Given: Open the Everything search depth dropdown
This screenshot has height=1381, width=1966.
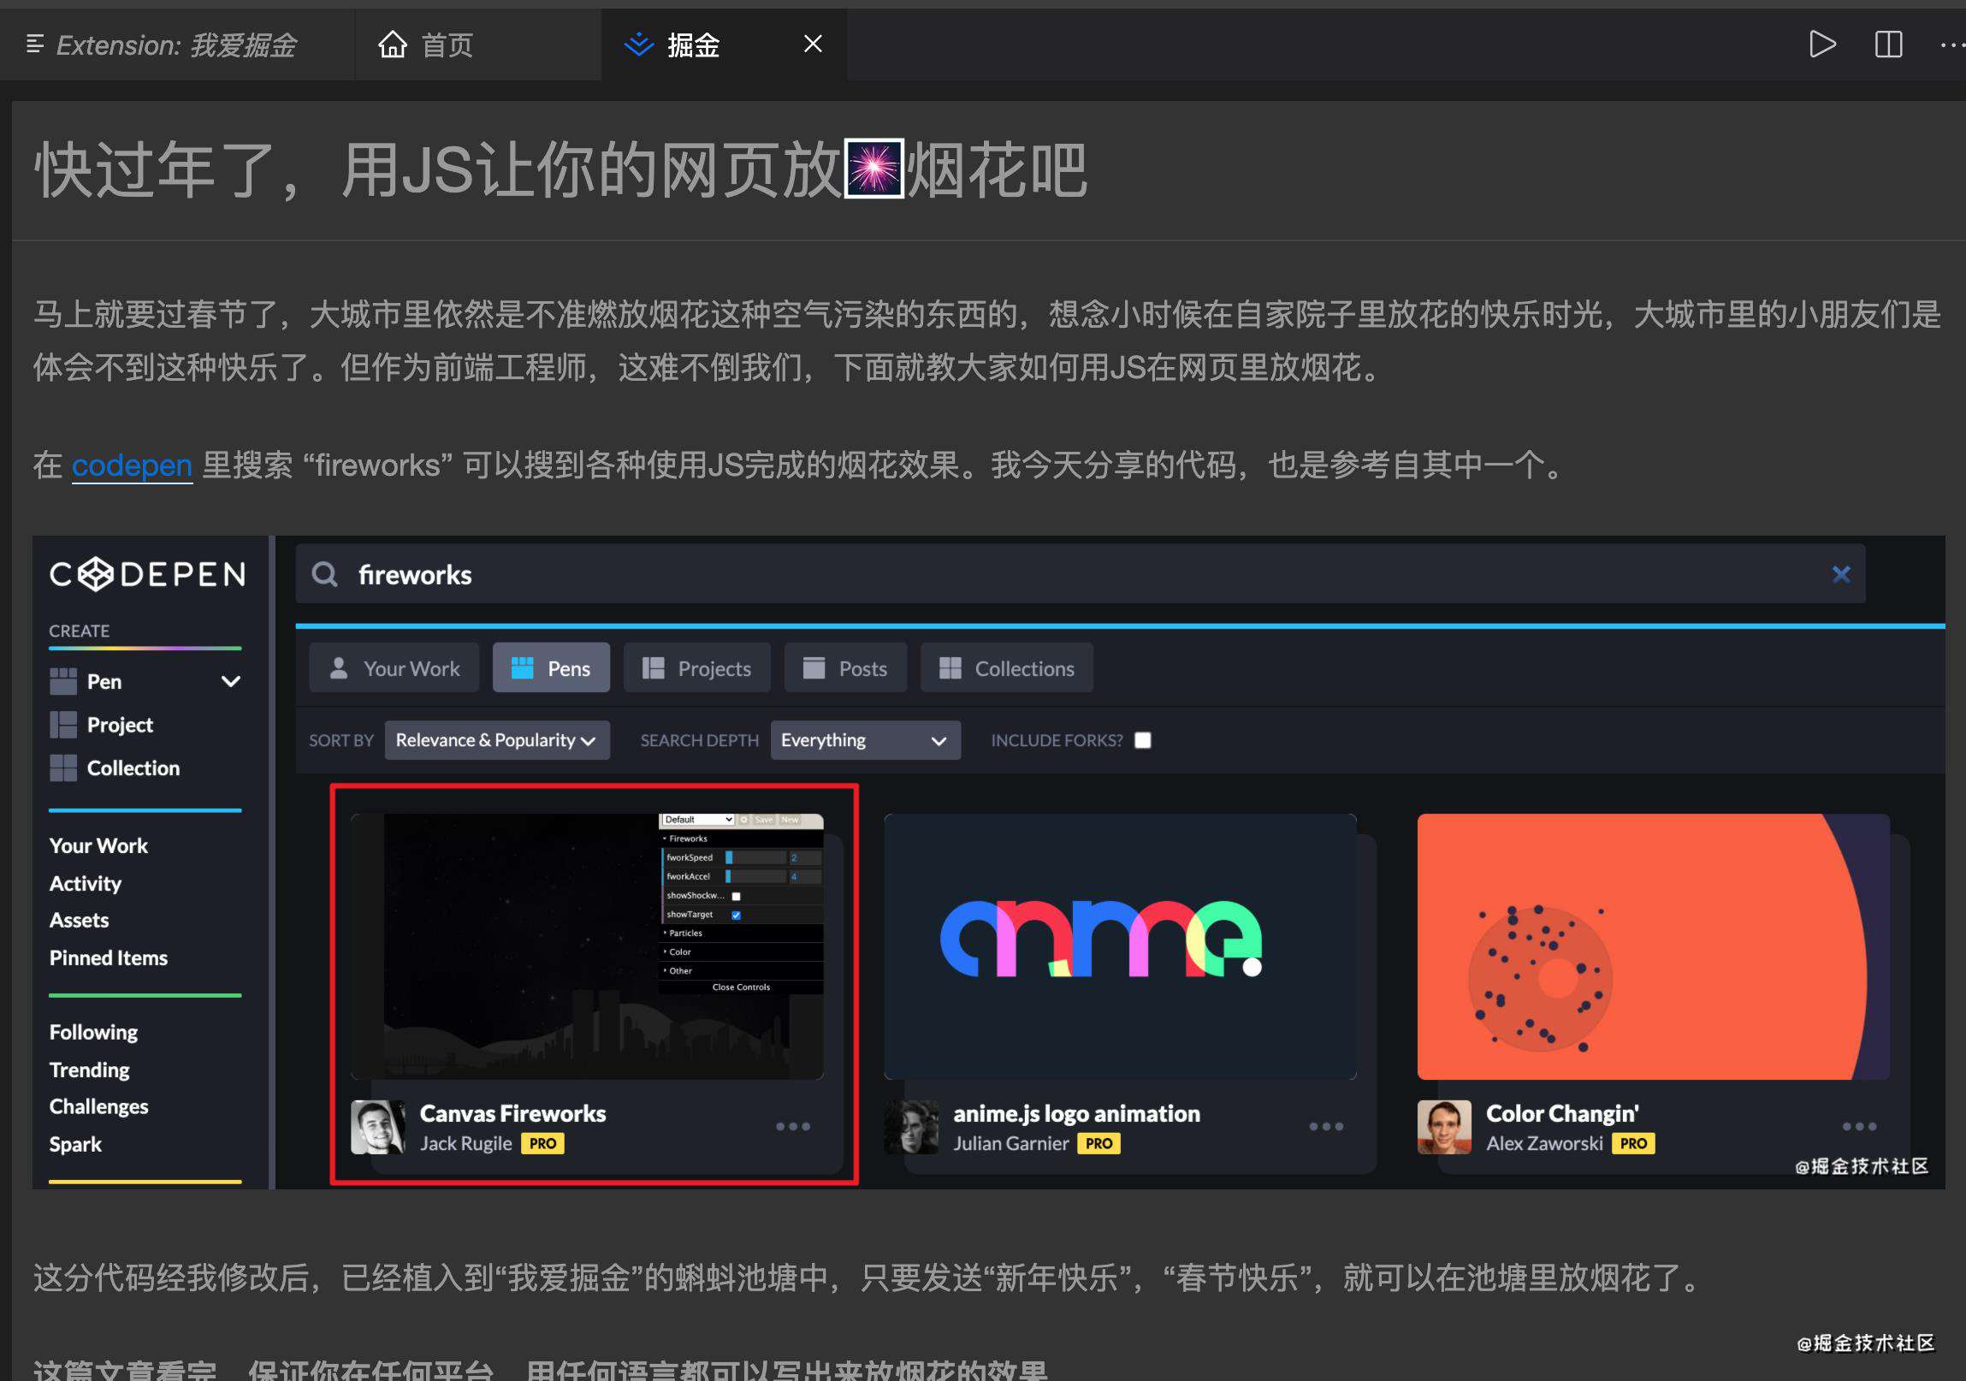Looking at the screenshot, I should pyautogui.click(x=865, y=740).
